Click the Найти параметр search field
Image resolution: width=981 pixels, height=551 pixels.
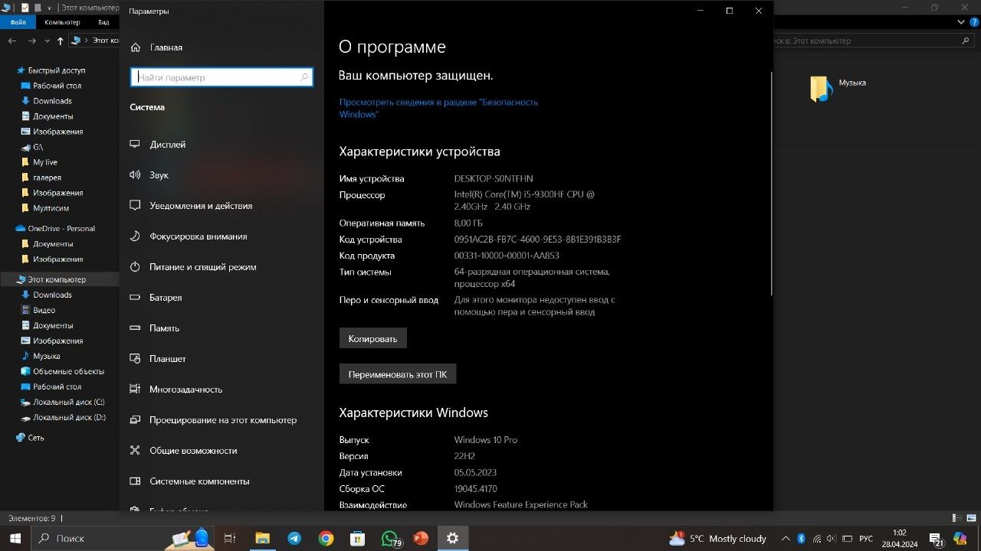pyautogui.click(x=221, y=77)
